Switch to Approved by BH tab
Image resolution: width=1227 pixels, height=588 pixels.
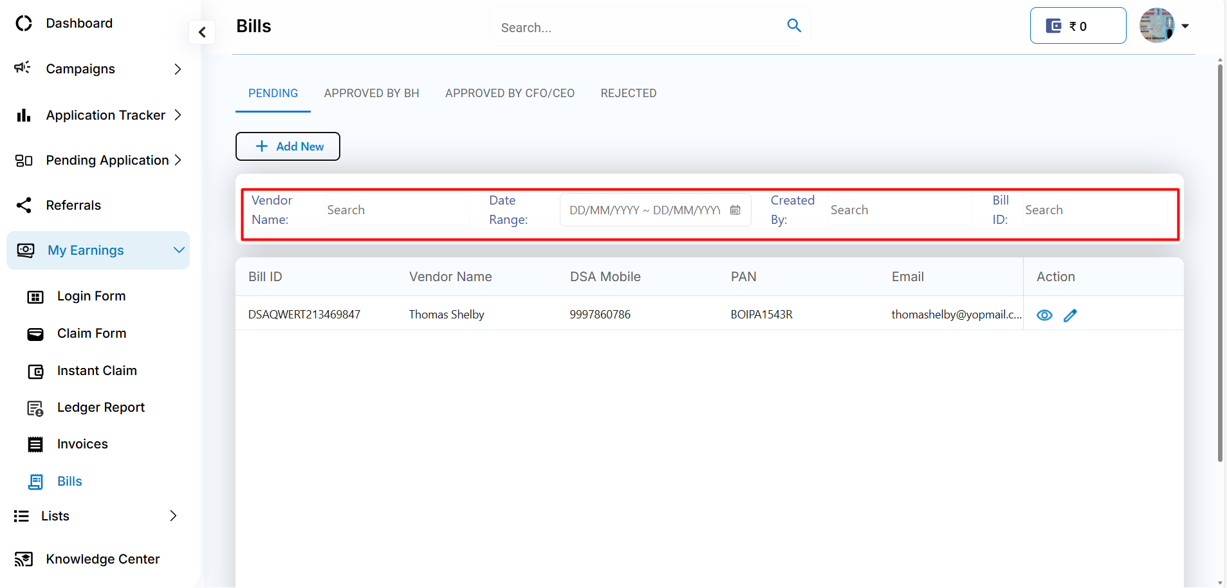(371, 93)
